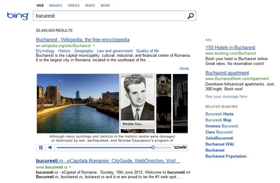
Task: Select the Nicolae Ceaușescu portrait thumbnail
Action: click(137, 101)
